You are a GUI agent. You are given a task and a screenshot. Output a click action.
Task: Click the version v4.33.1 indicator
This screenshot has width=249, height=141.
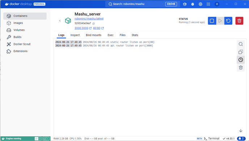coord(229,138)
